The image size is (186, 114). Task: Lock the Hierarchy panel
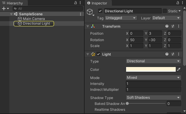[x=76, y=3]
